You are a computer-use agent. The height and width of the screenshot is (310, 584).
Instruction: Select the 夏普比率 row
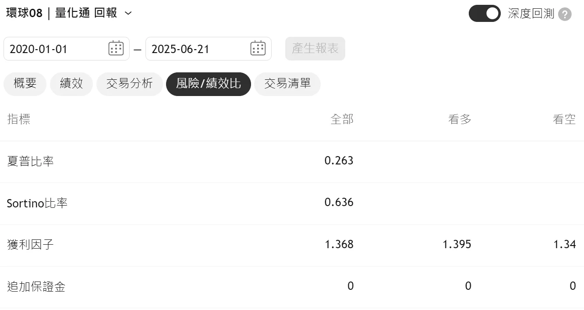[292, 162]
